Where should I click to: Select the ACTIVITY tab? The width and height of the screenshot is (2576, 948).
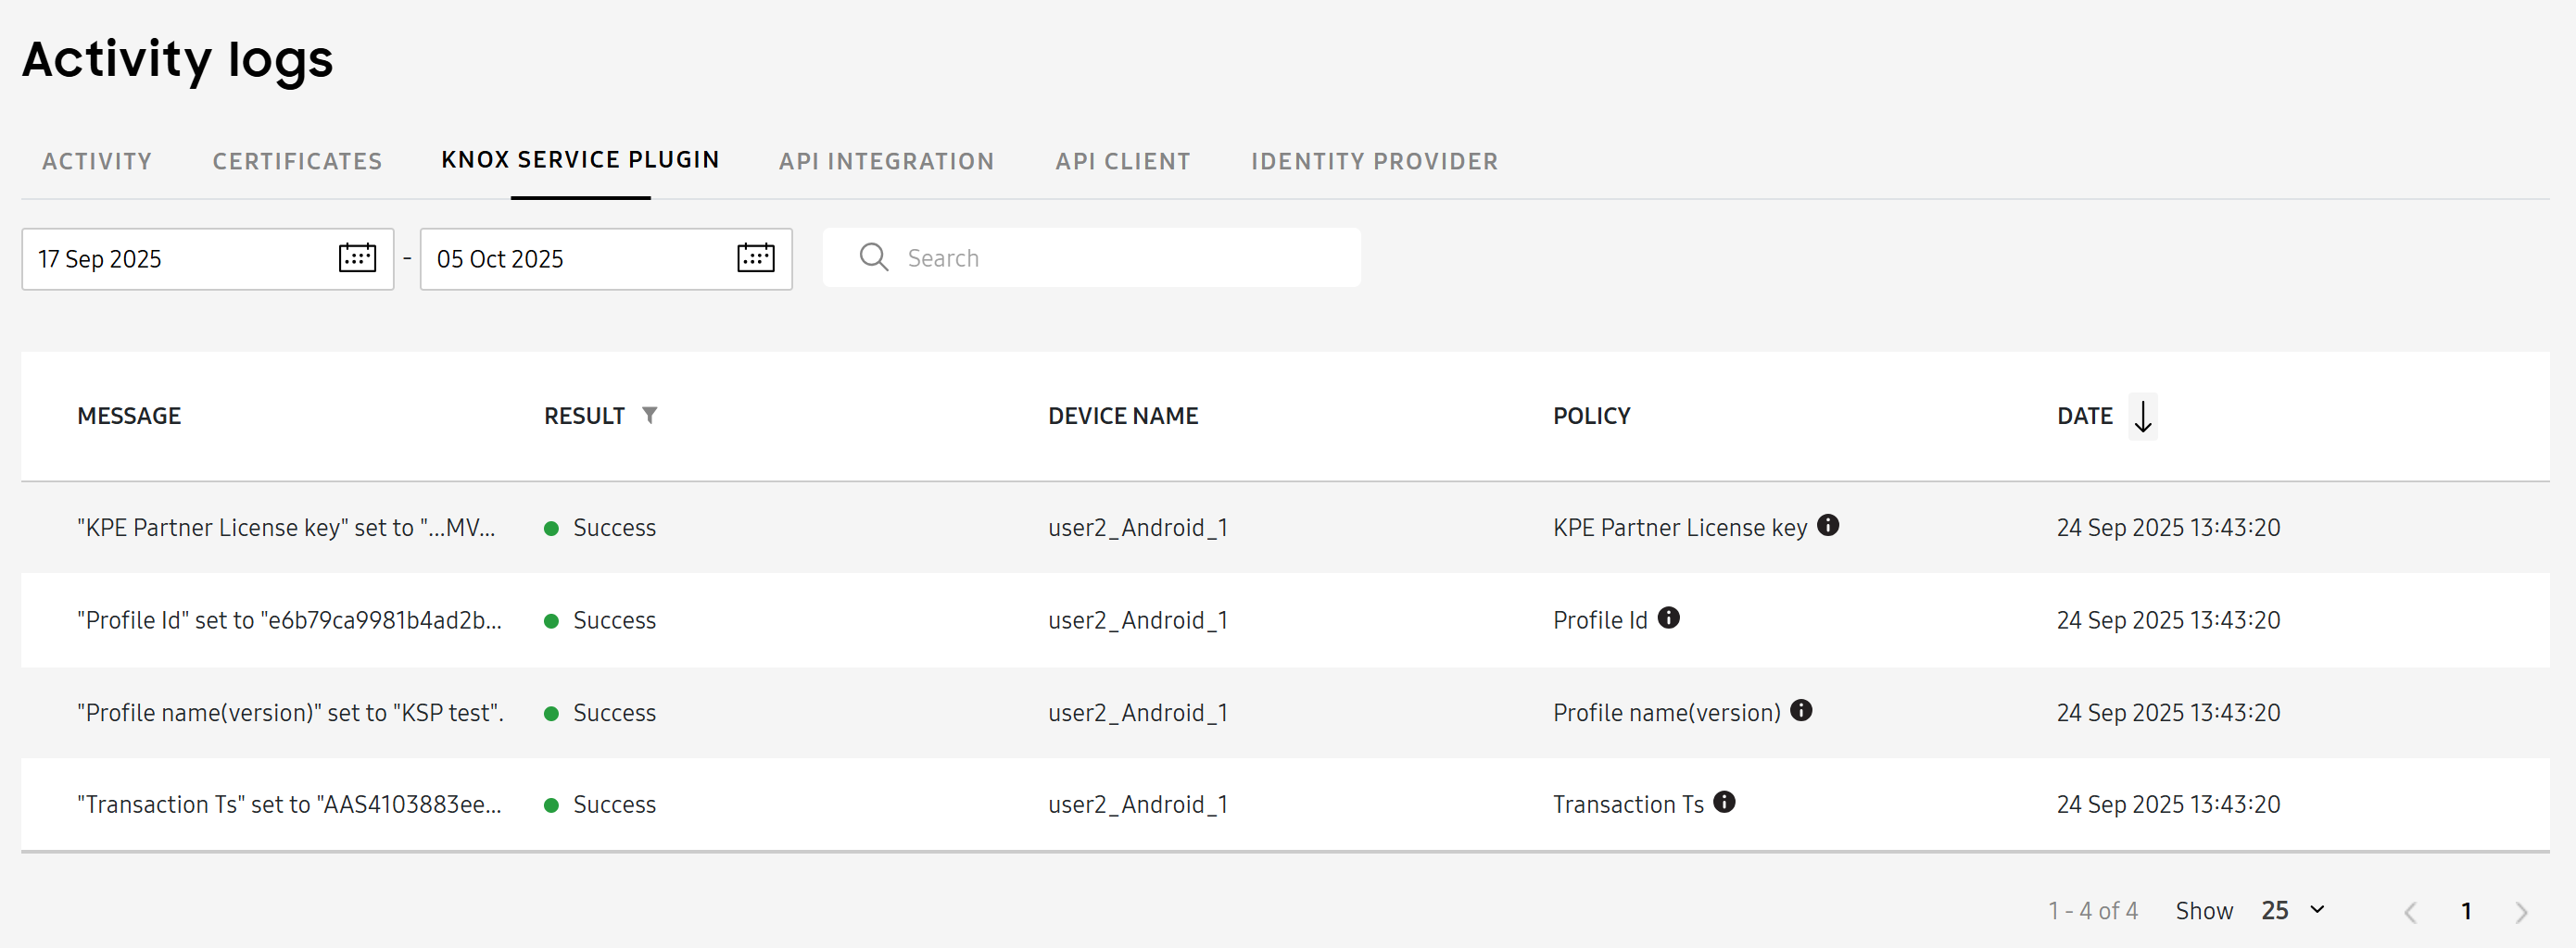click(x=96, y=161)
